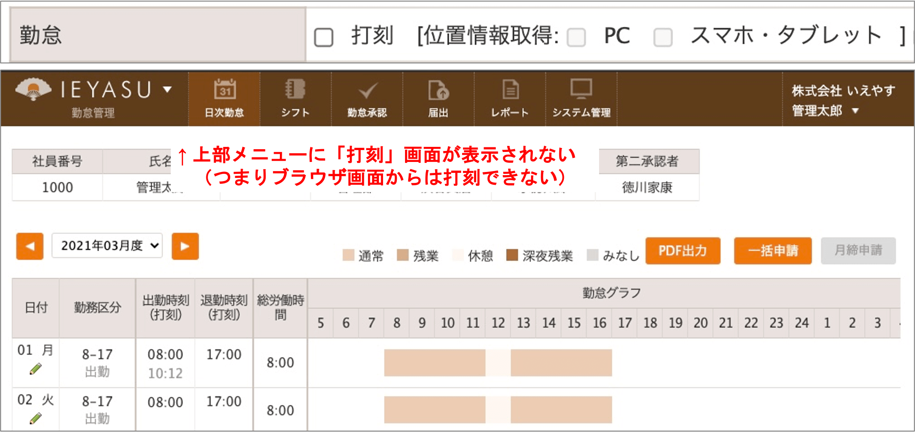
Task: Click the みなし legend color swatch
Action: [593, 255]
